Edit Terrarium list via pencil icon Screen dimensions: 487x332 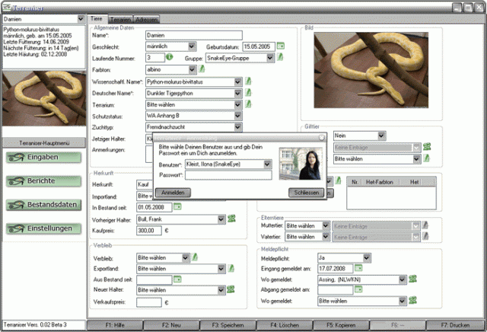point(248,104)
